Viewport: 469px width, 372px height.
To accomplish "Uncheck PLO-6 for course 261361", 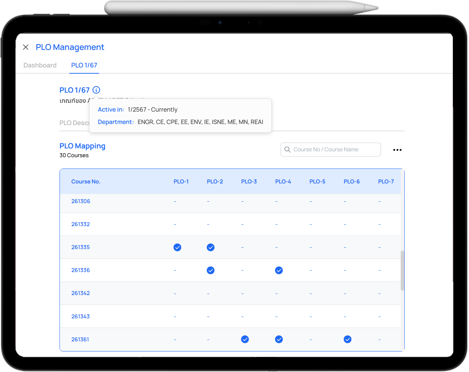I will click(x=347, y=340).
